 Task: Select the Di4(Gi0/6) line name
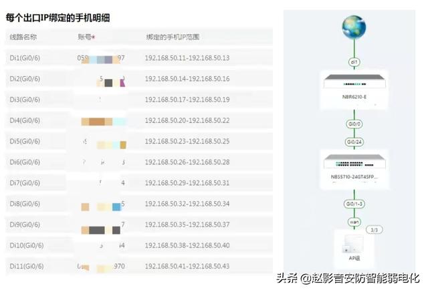(25, 120)
